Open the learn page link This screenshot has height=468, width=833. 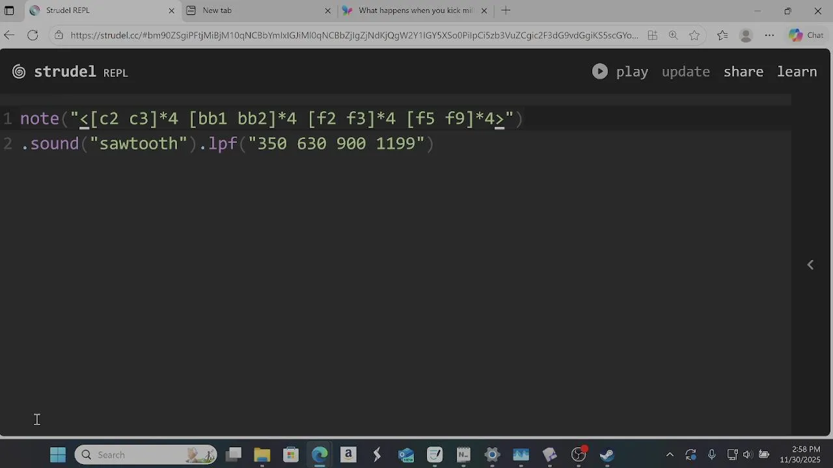point(797,72)
